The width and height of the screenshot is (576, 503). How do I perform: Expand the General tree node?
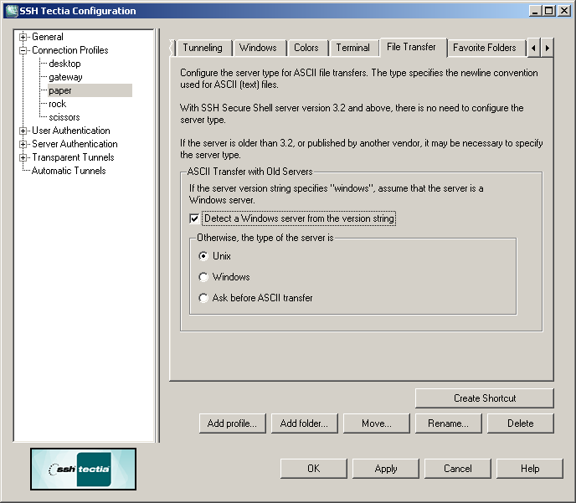click(23, 37)
